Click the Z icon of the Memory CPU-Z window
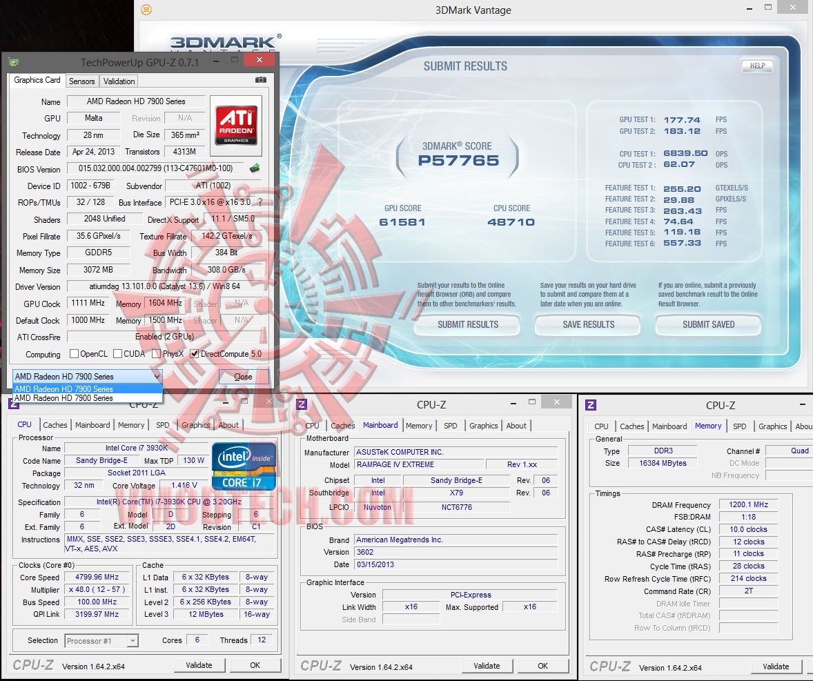 590,405
